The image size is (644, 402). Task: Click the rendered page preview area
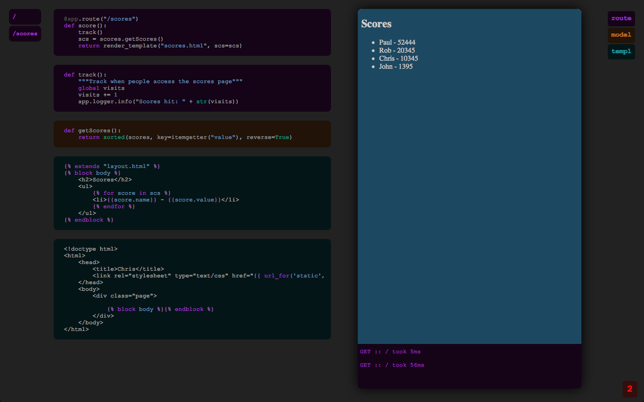[x=470, y=179]
